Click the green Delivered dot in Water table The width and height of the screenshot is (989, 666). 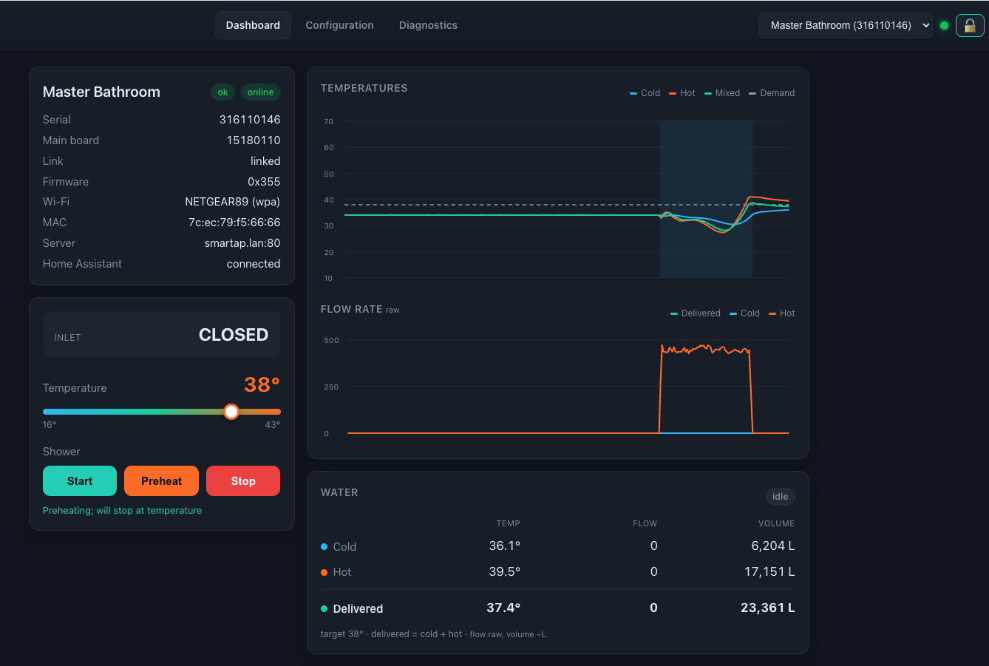[x=324, y=609]
